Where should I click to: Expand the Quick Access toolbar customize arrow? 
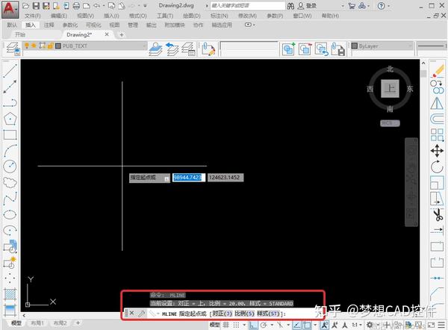[x=145, y=6]
